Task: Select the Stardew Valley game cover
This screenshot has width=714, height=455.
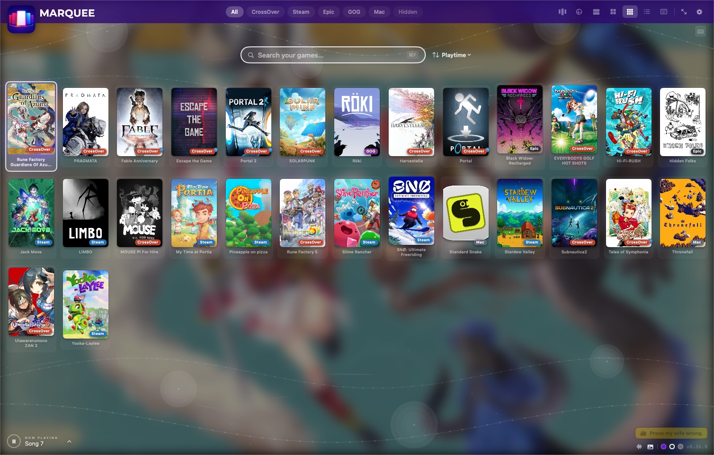Action: (520, 213)
